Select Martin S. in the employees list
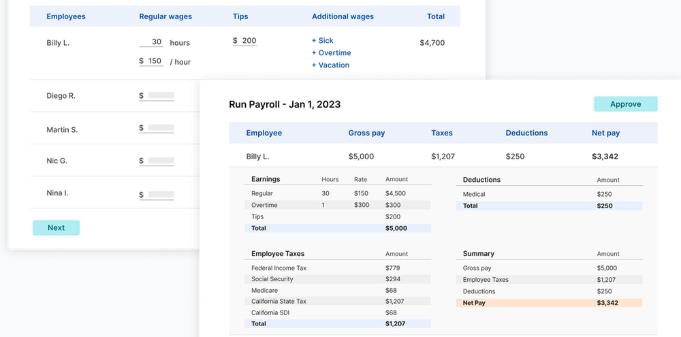This screenshot has width=681, height=337. [x=62, y=129]
